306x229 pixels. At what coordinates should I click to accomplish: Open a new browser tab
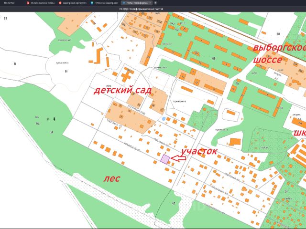(x=155, y=3)
